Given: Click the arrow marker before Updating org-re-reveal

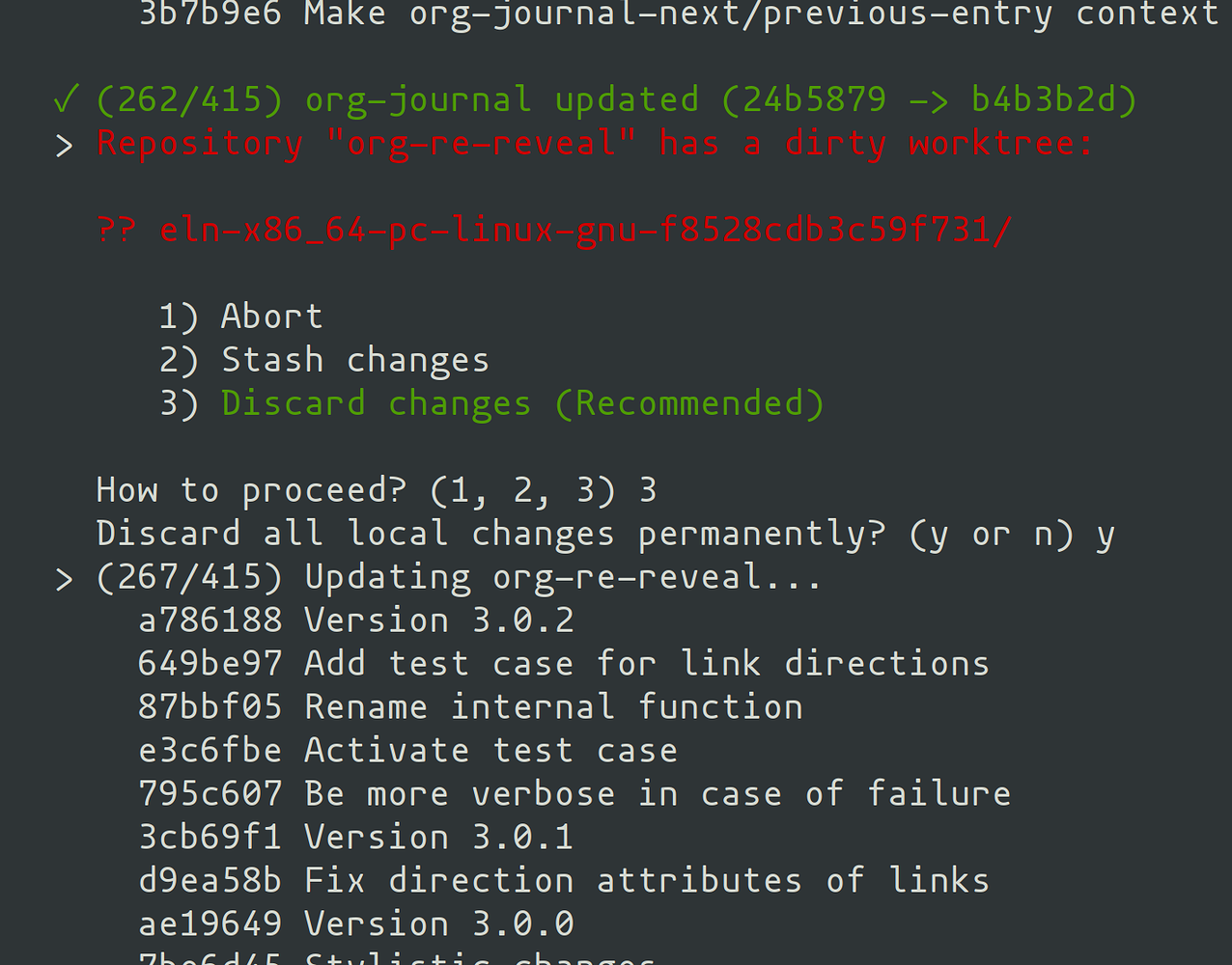Looking at the screenshot, I should point(64,580).
